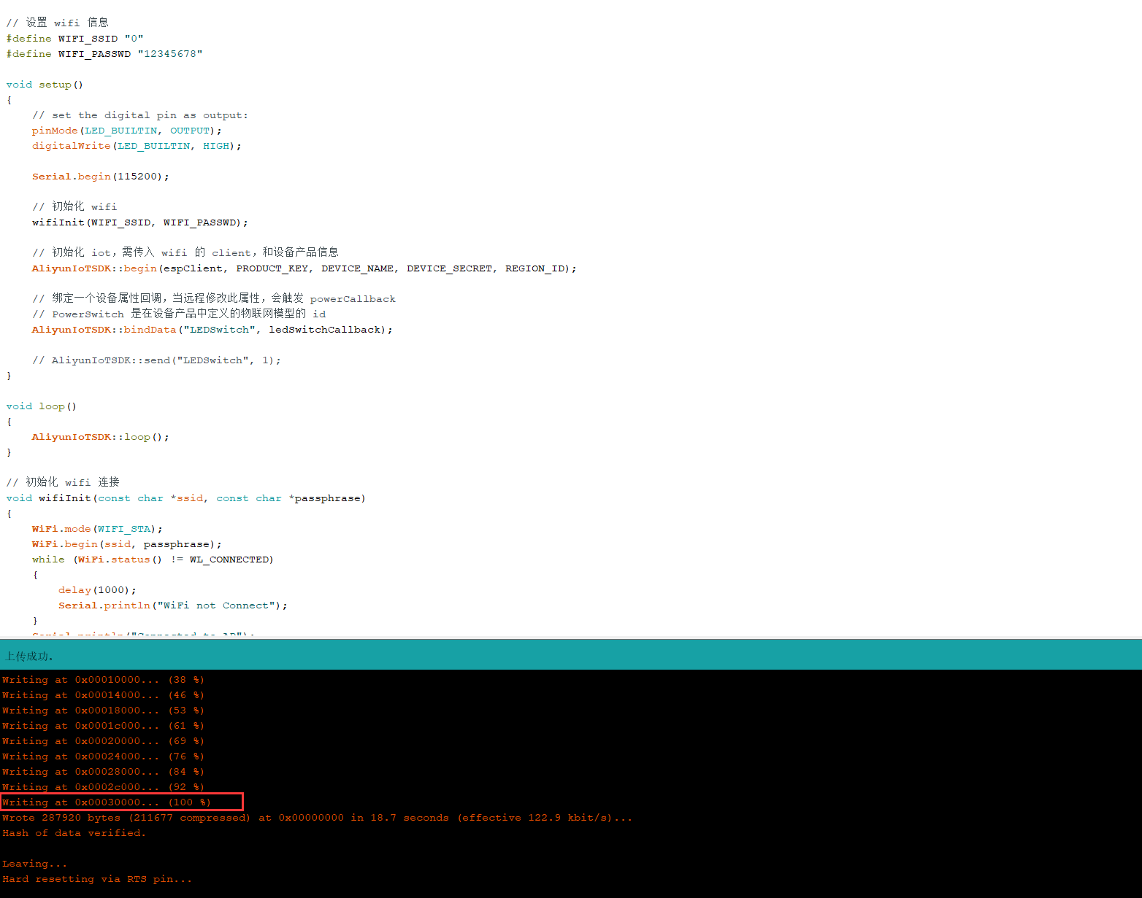
Task: Click the WIFI_PASSWD "12345678" define line
Action: tap(104, 54)
